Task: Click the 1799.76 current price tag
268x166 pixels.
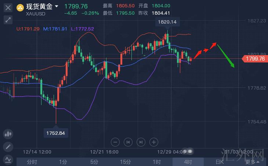Action: 255,58
